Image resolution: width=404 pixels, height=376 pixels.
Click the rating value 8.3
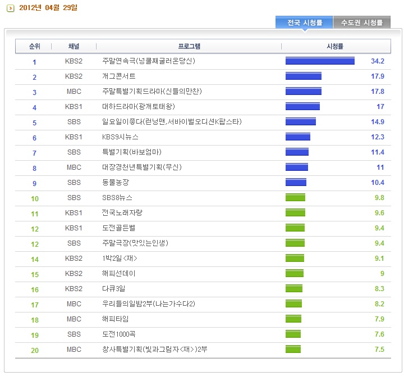(x=379, y=289)
